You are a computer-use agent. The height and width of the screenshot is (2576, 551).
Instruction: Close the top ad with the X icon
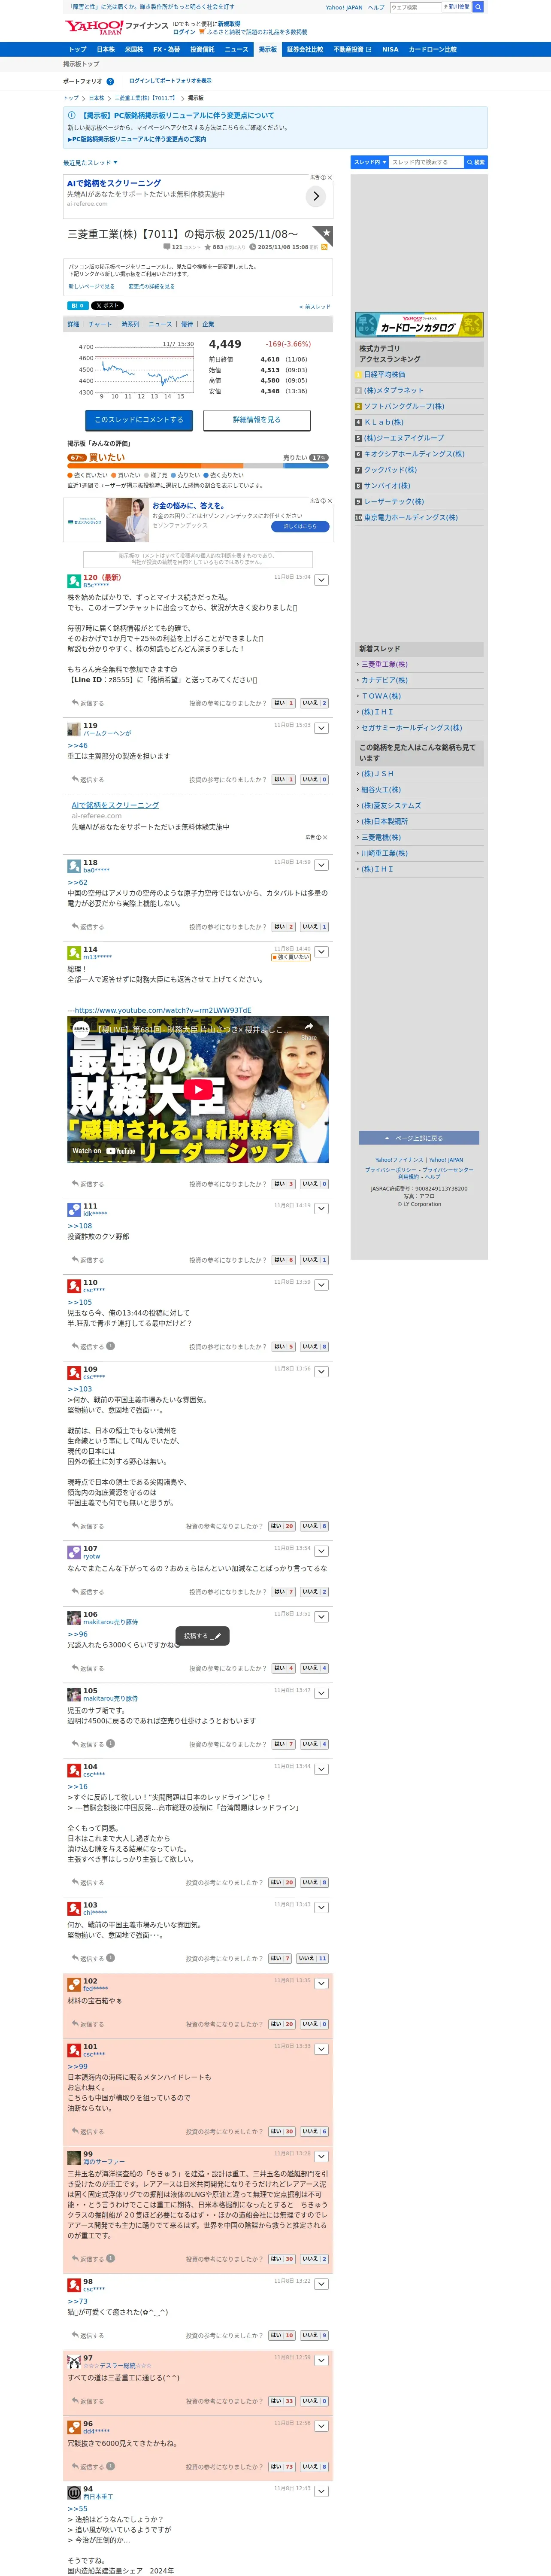[x=329, y=178]
